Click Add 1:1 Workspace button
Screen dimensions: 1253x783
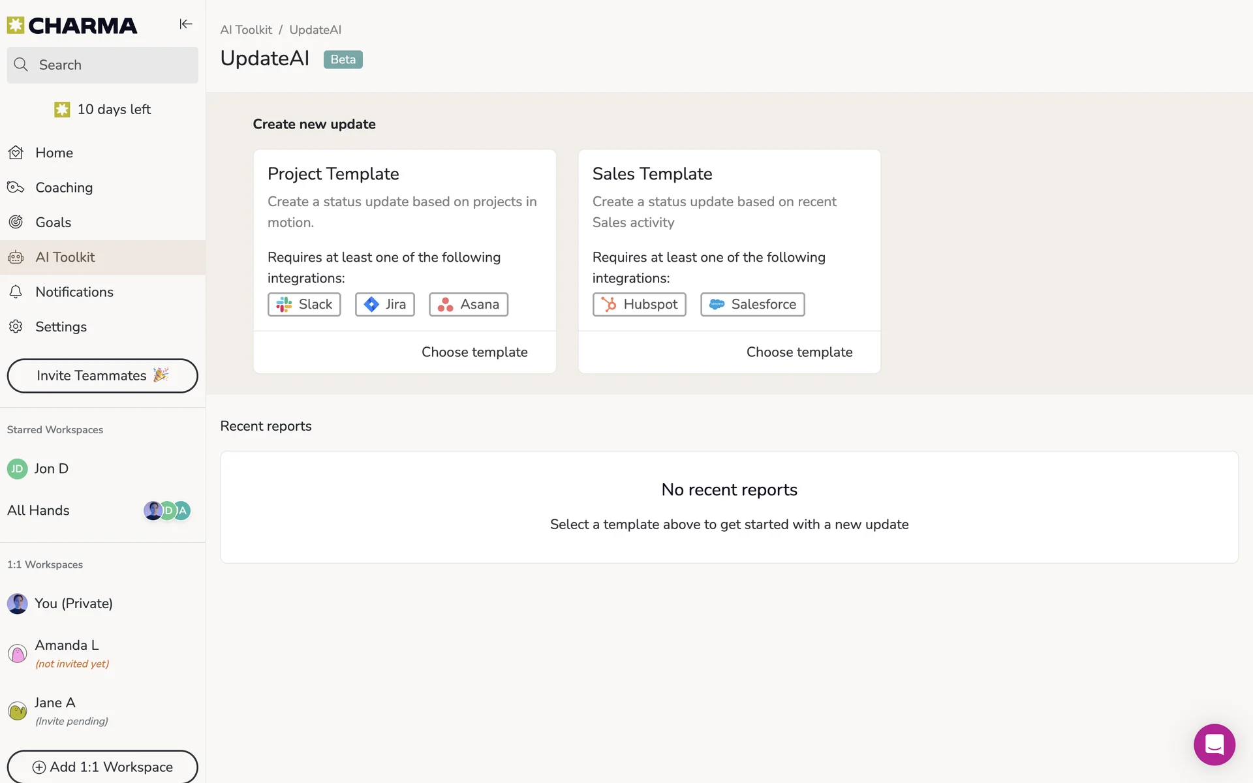click(102, 767)
